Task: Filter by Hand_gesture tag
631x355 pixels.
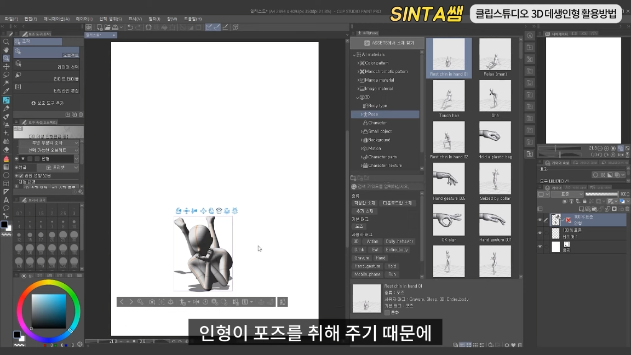Action: pyautogui.click(x=367, y=266)
